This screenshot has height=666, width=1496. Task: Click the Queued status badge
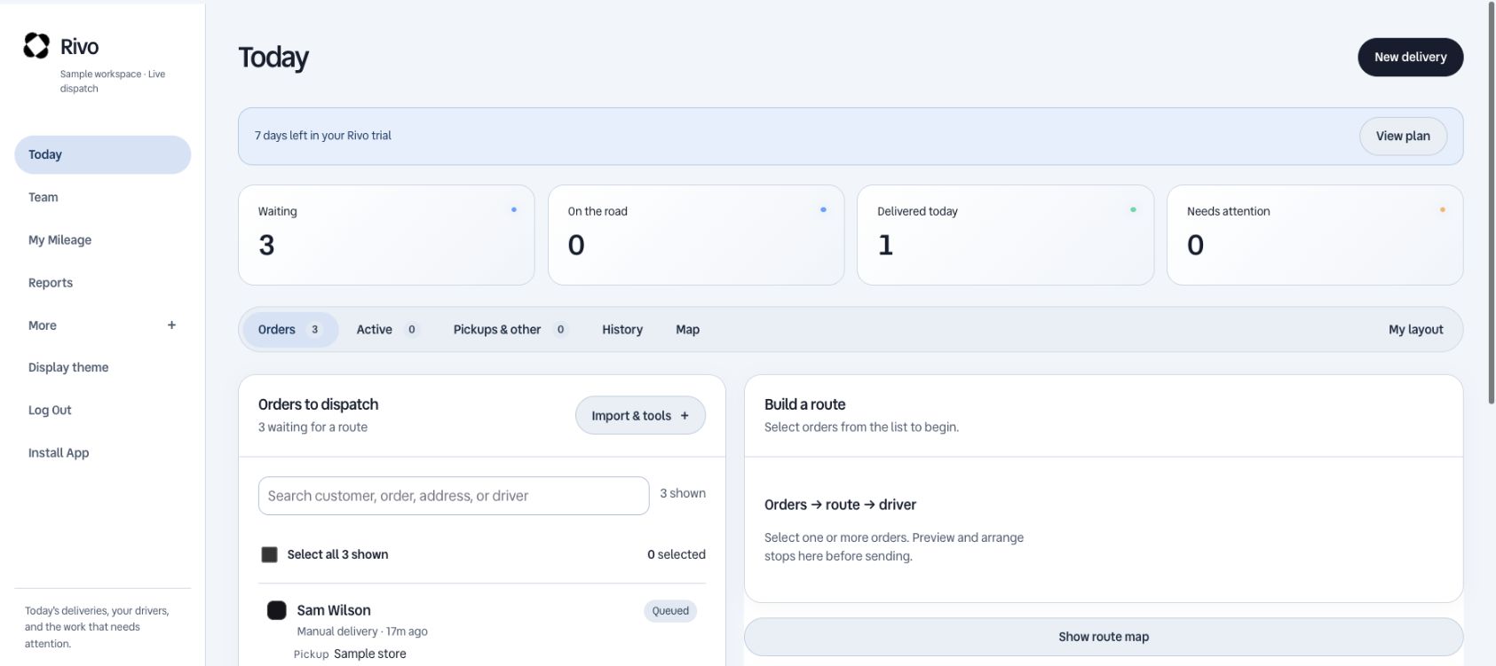click(670, 610)
